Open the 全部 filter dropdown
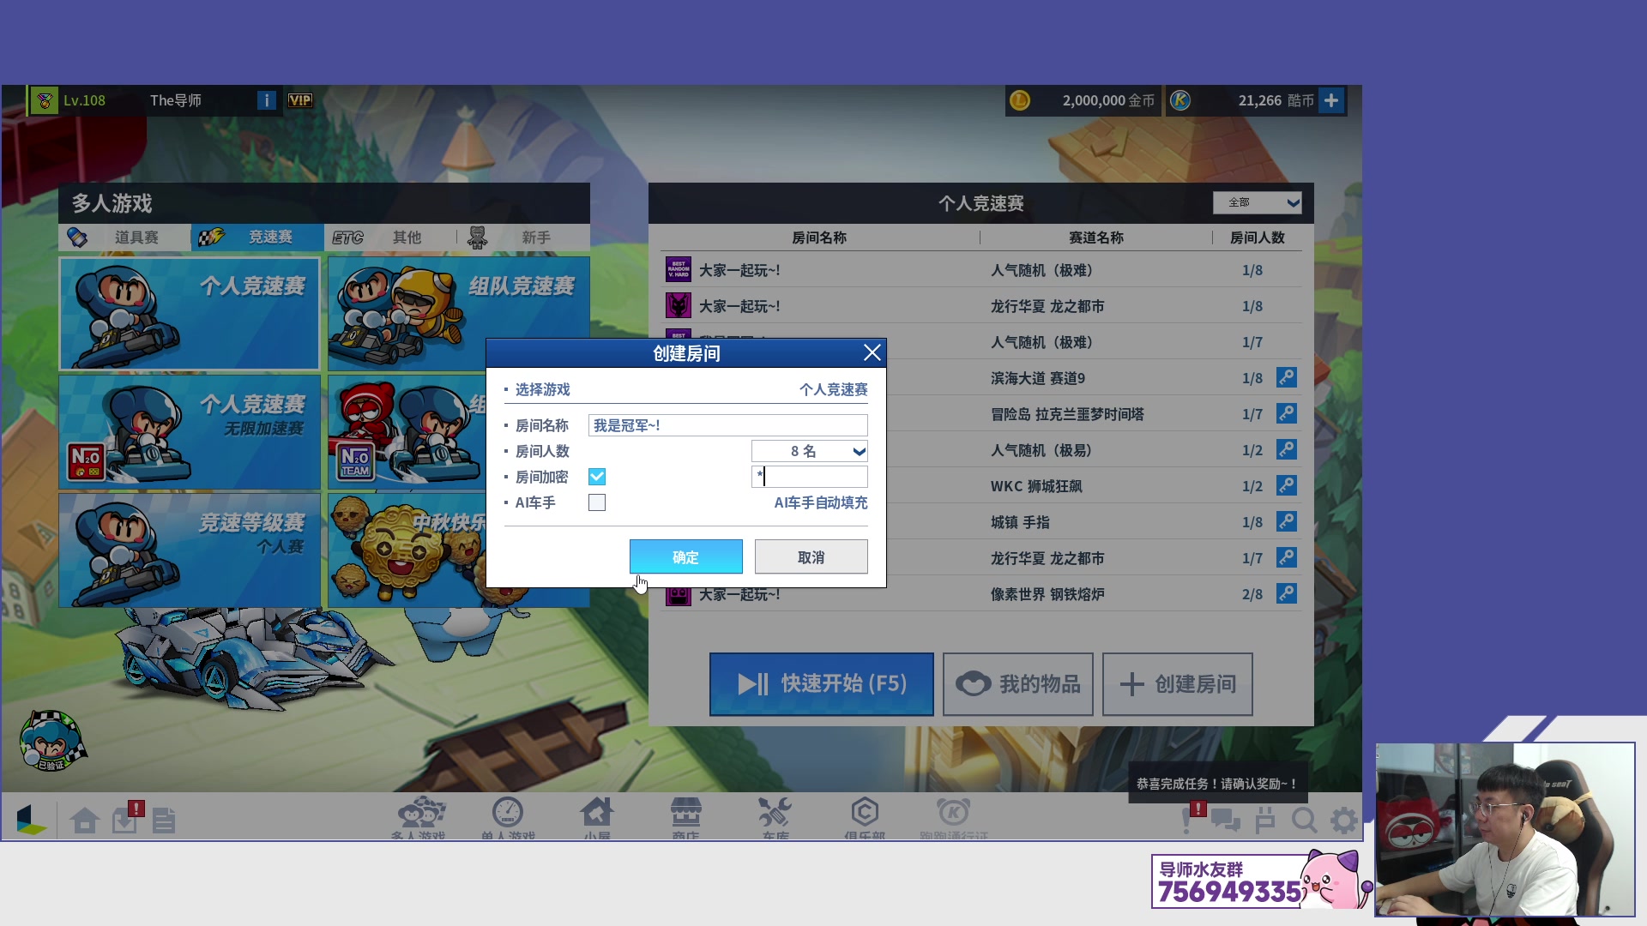 pos(1258,202)
